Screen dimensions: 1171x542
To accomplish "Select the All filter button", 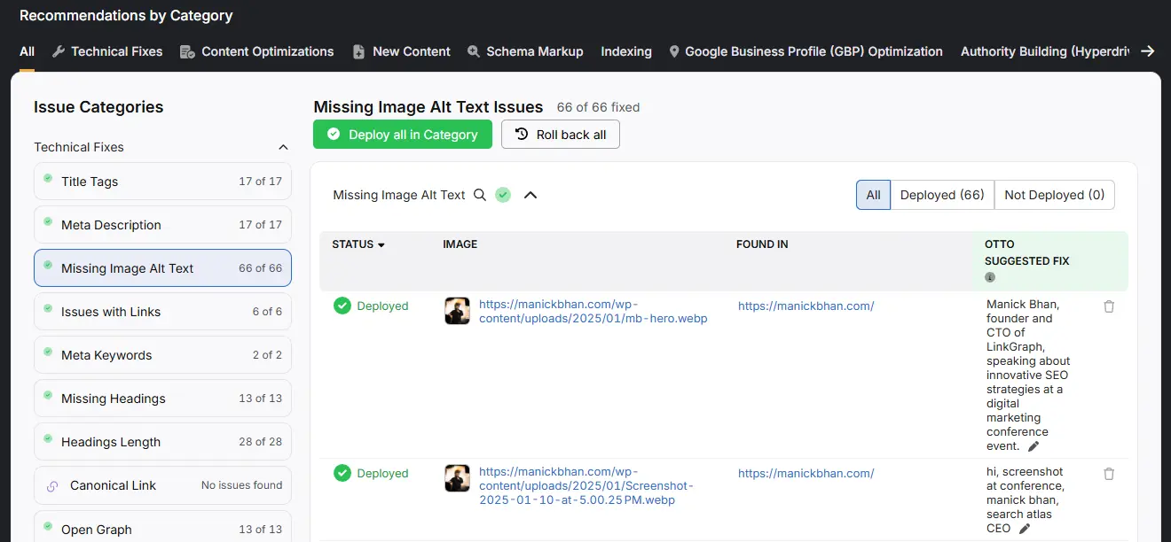I will pos(873,195).
